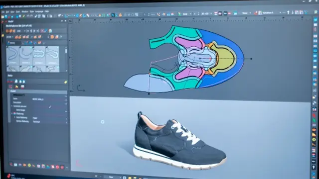Click the green pencil icon in the main toolbar

(x=179, y=14)
